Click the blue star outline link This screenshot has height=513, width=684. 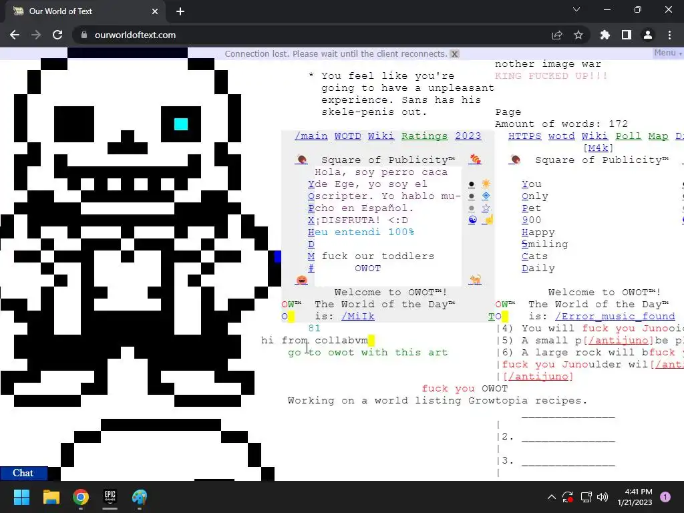(486, 208)
